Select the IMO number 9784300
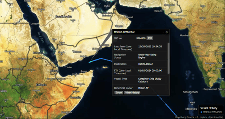 pos(141,38)
